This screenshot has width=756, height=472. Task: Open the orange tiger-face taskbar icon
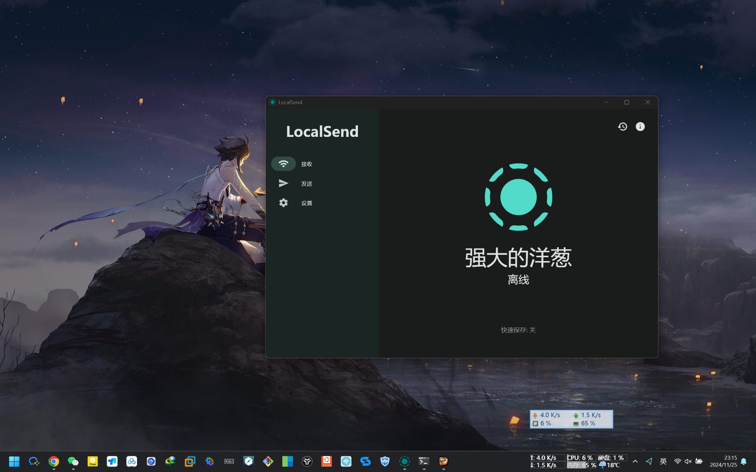tap(443, 461)
